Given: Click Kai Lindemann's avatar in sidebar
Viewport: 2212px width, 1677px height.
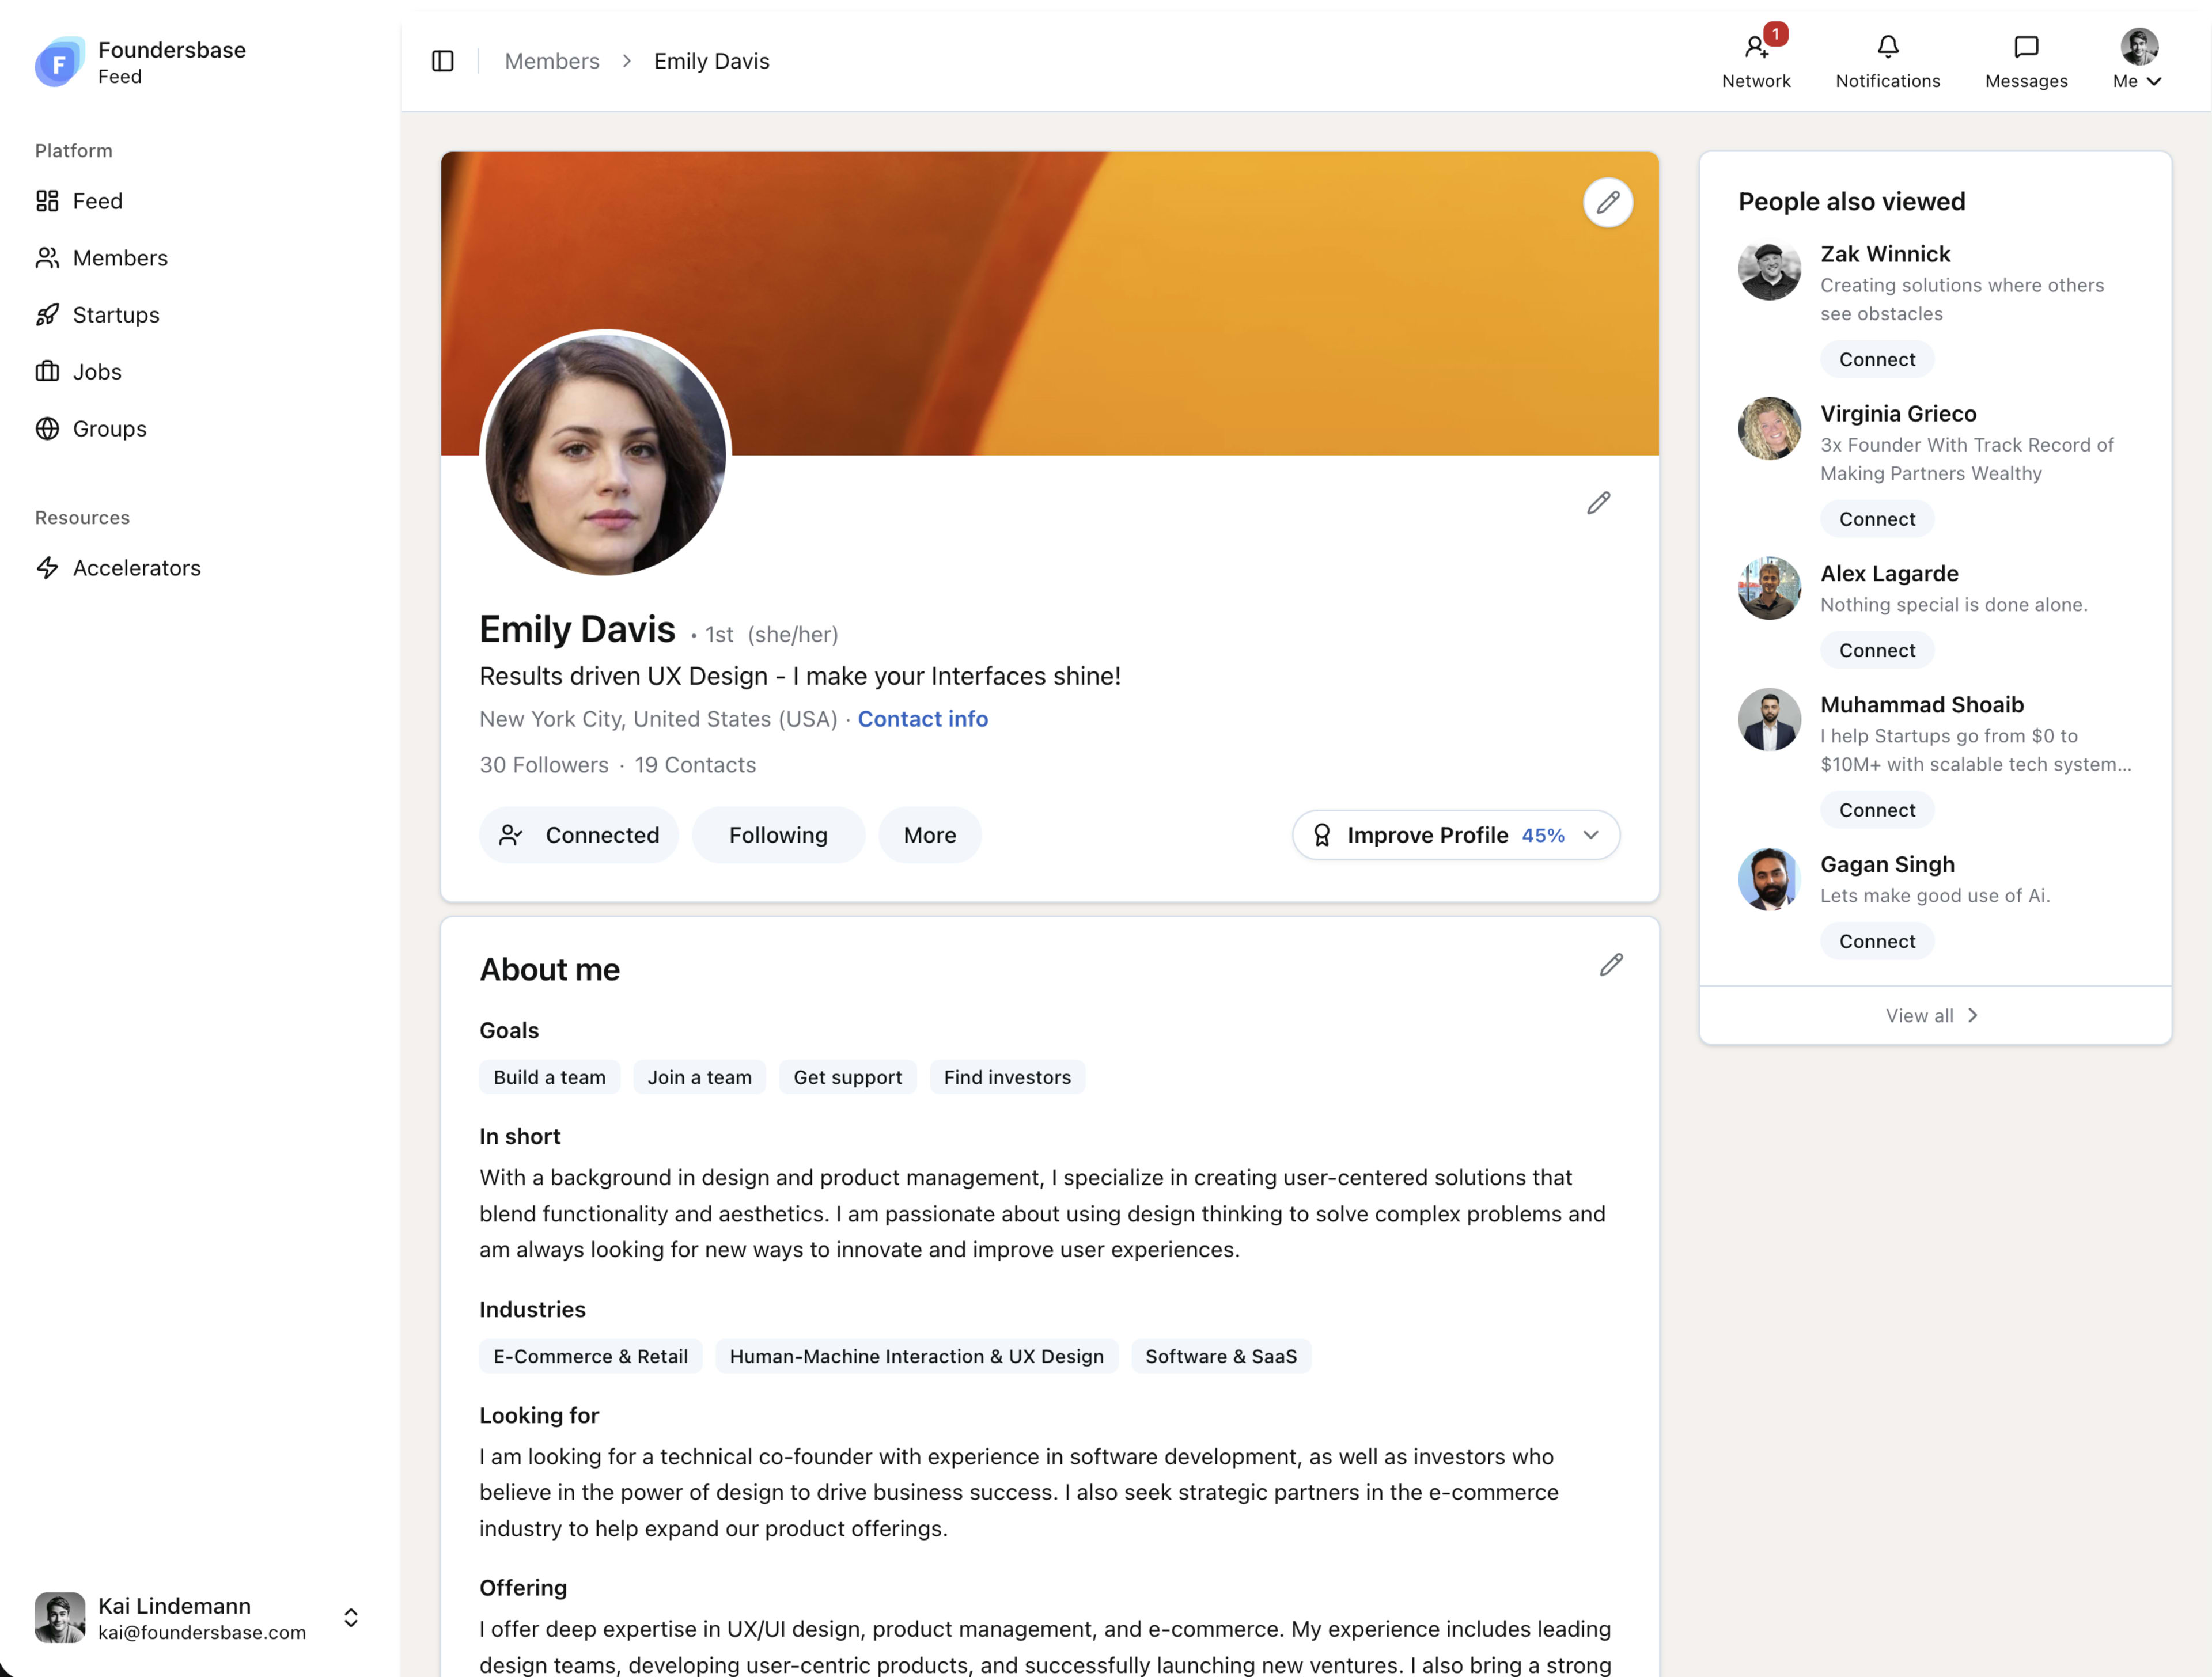Looking at the screenshot, I should coord(59,1617).
